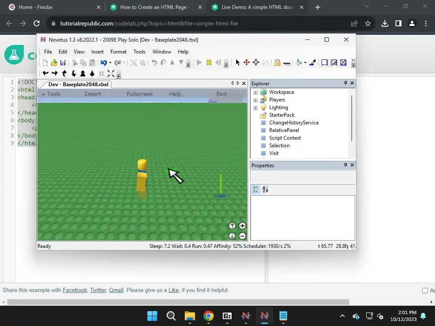
Task: Click the single square view icon
Action: [324, 63]
